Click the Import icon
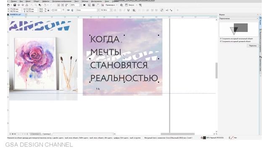 pyautogui.click(x=58, y=5)
